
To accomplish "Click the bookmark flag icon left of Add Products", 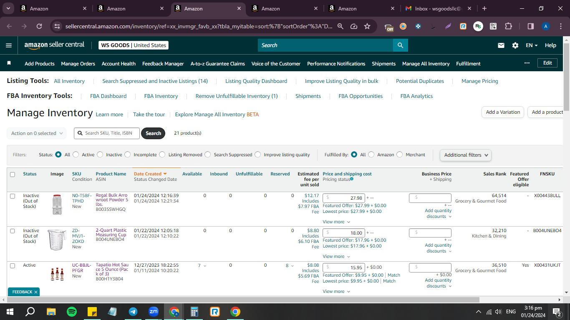I will (9, 63).
